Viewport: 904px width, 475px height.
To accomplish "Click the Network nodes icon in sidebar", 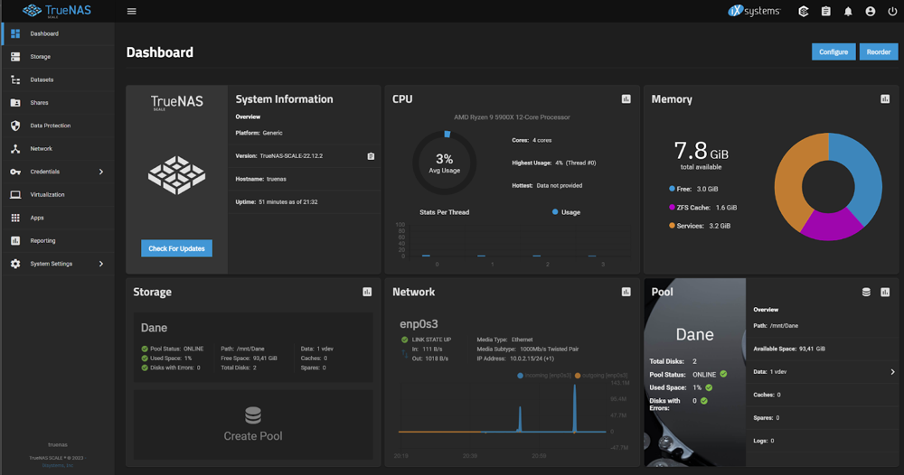I will [15, 148].
